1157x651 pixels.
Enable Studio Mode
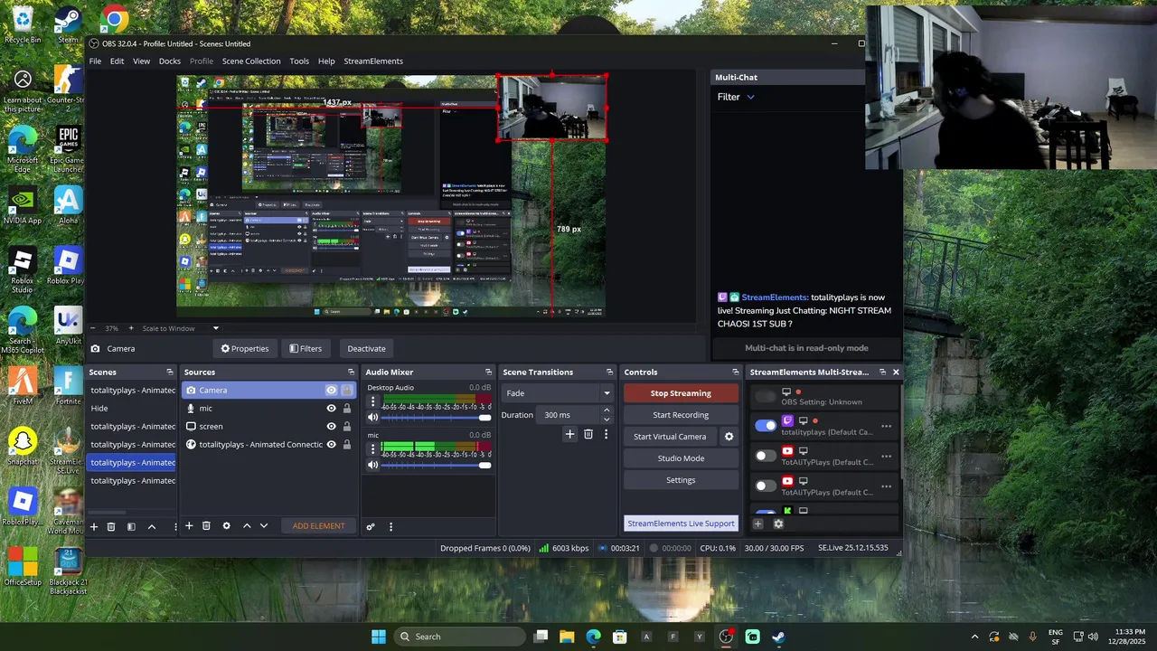681,458
